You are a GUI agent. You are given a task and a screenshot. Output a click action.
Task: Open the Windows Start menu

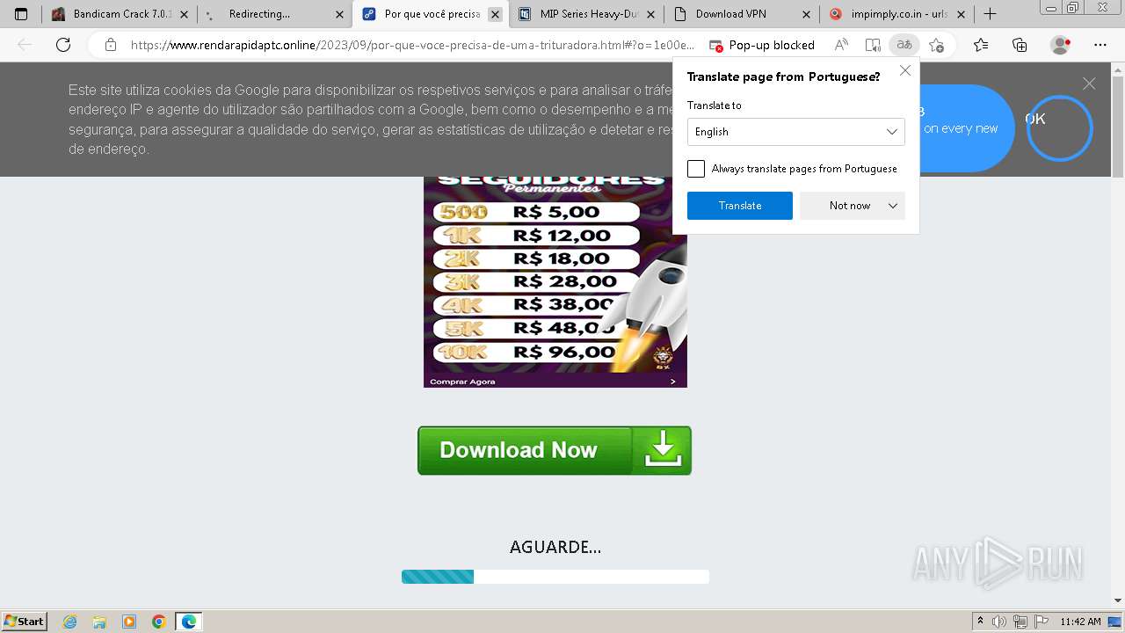coord(25,622)
